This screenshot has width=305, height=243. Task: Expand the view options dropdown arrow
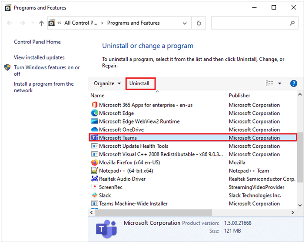(280, 83)
